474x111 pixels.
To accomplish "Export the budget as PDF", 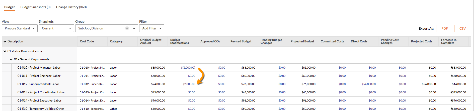I will click(444, 28).
